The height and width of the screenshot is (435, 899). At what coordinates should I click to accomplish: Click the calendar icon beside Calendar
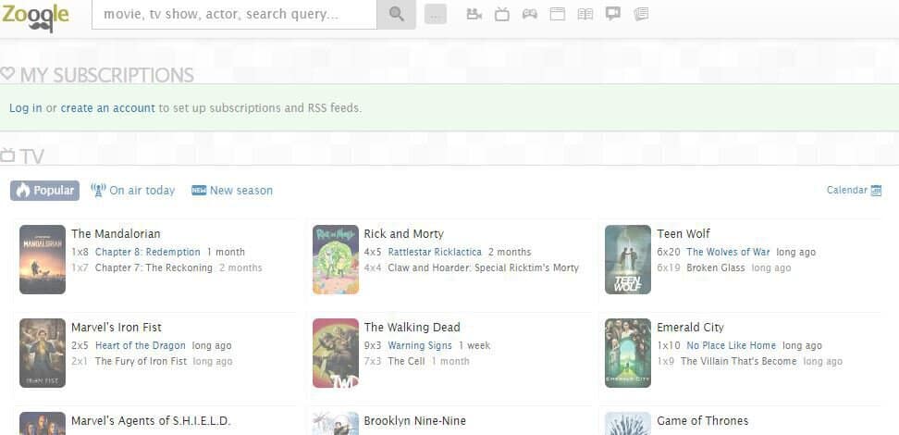pyautogui.click(x=876, y=191)
